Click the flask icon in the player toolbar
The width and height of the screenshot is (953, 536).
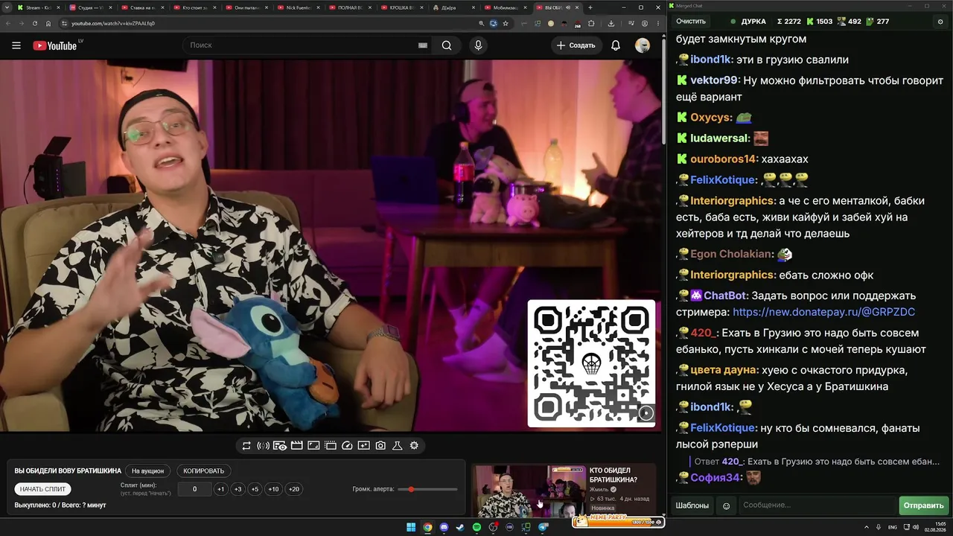click(x=398, y=446)
